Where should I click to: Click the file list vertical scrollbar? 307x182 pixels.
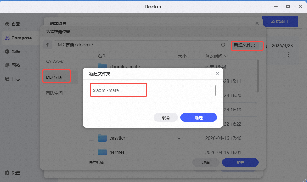point(257,76)
